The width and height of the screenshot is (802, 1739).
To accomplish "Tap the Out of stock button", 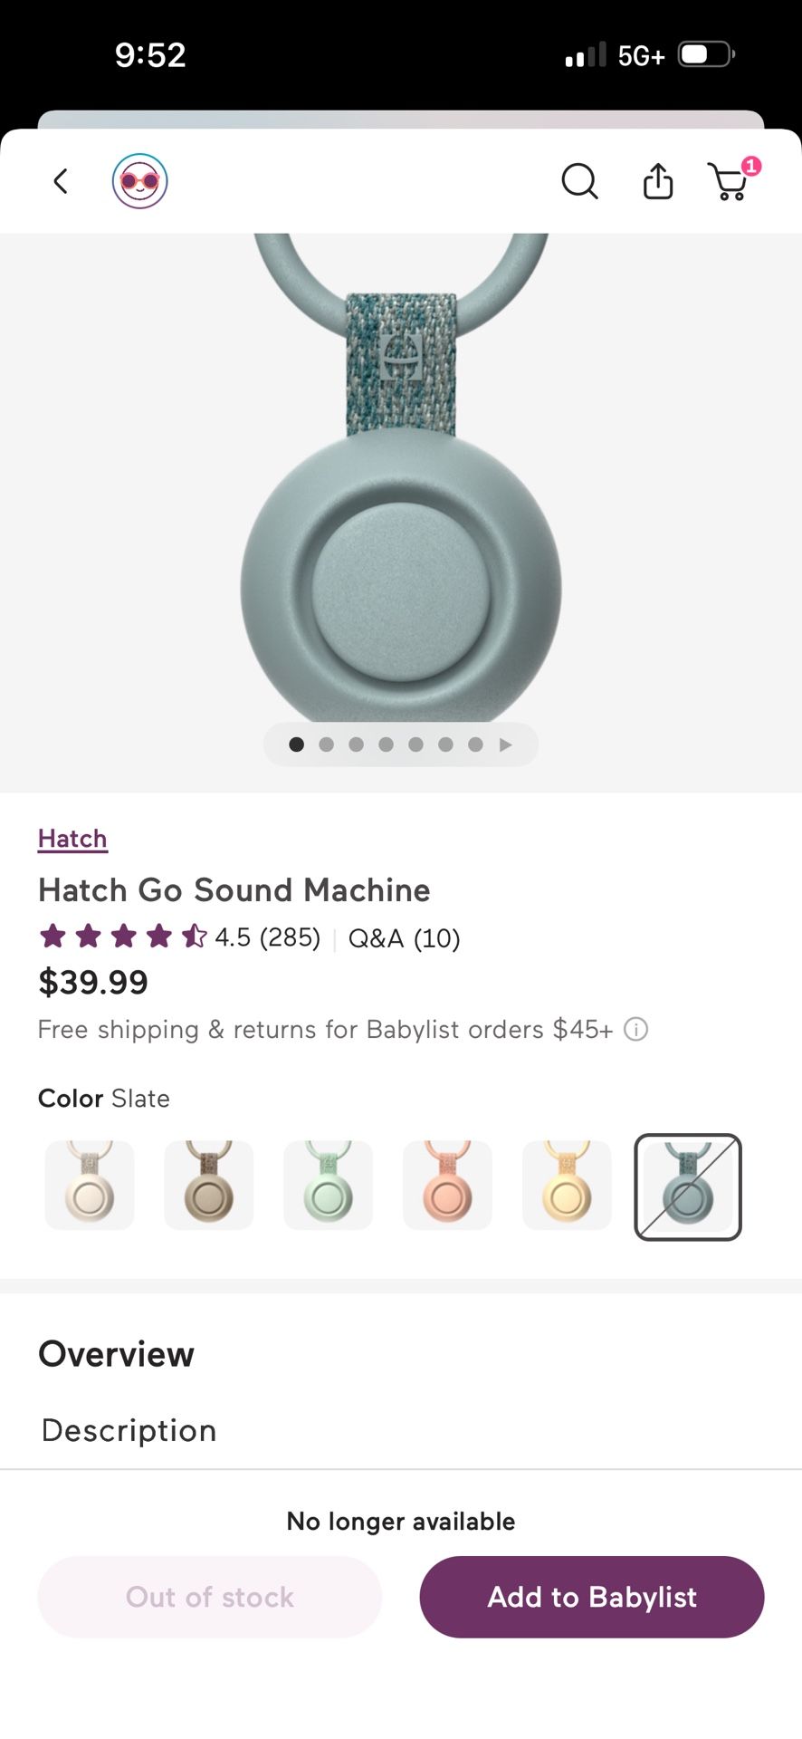I will click(x=210, y=1597).
